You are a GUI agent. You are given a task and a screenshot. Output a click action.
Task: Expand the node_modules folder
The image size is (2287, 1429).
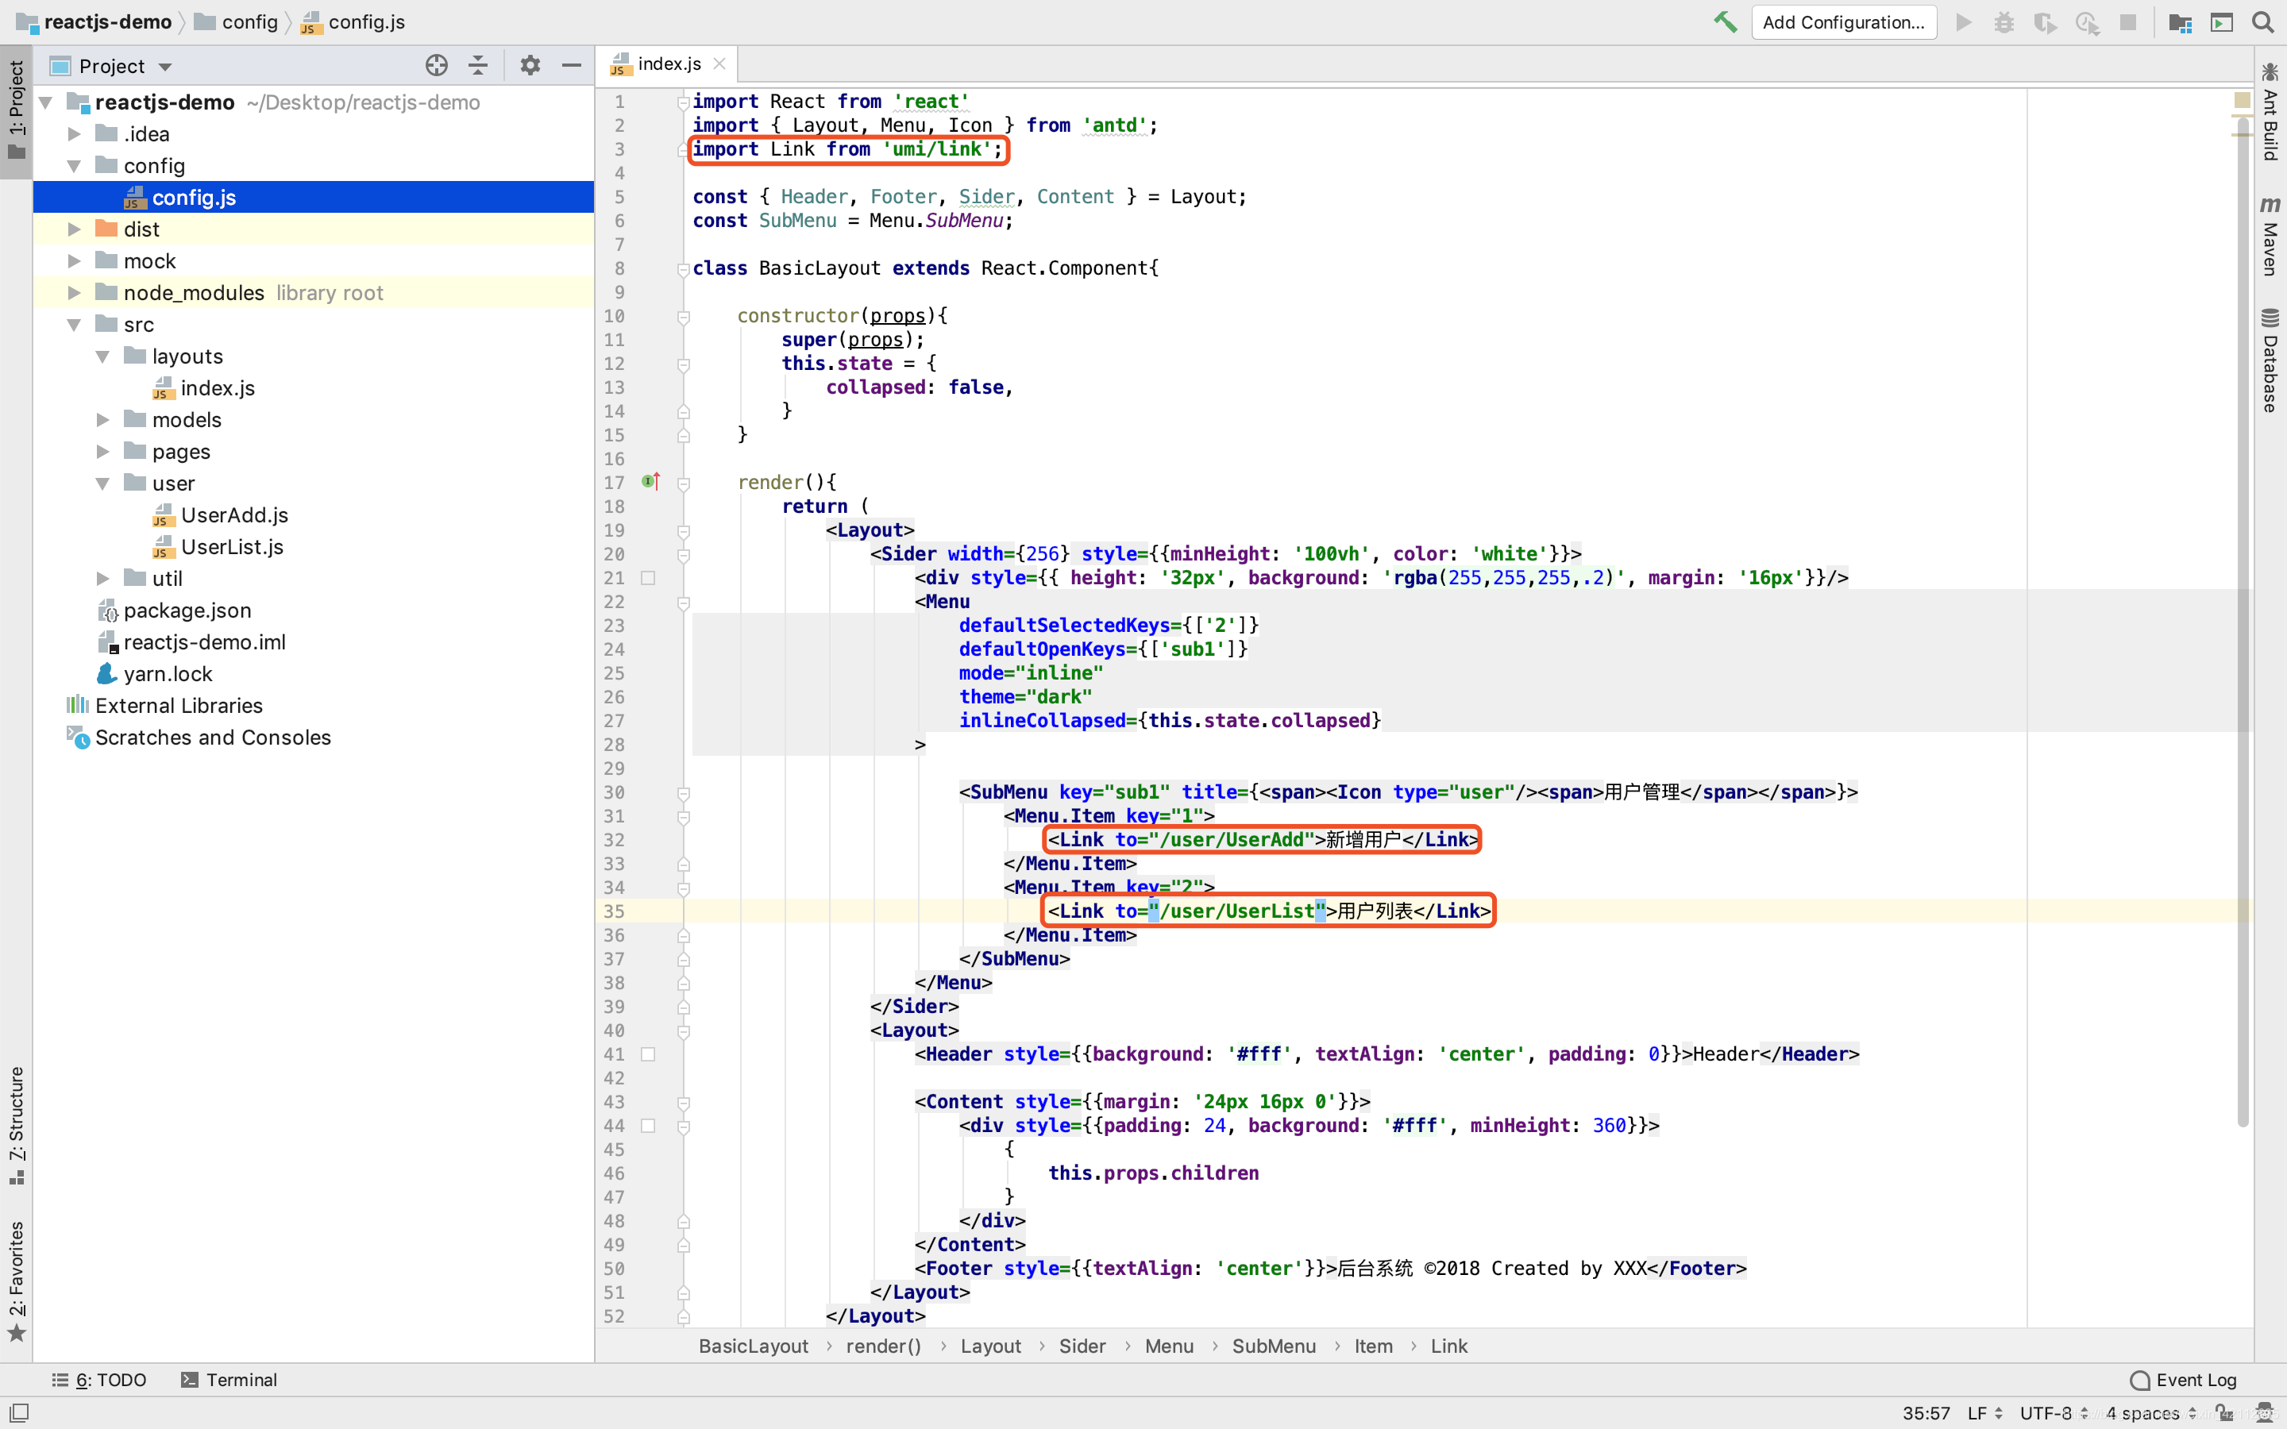click(74, 293)
